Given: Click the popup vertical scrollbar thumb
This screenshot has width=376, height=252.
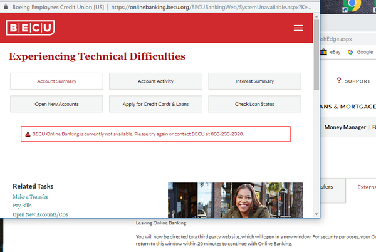Looking at the screenshot, I should 316,55.
